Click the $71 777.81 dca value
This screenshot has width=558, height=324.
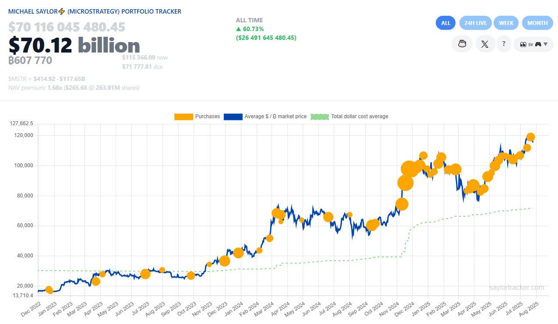(142, 67)
